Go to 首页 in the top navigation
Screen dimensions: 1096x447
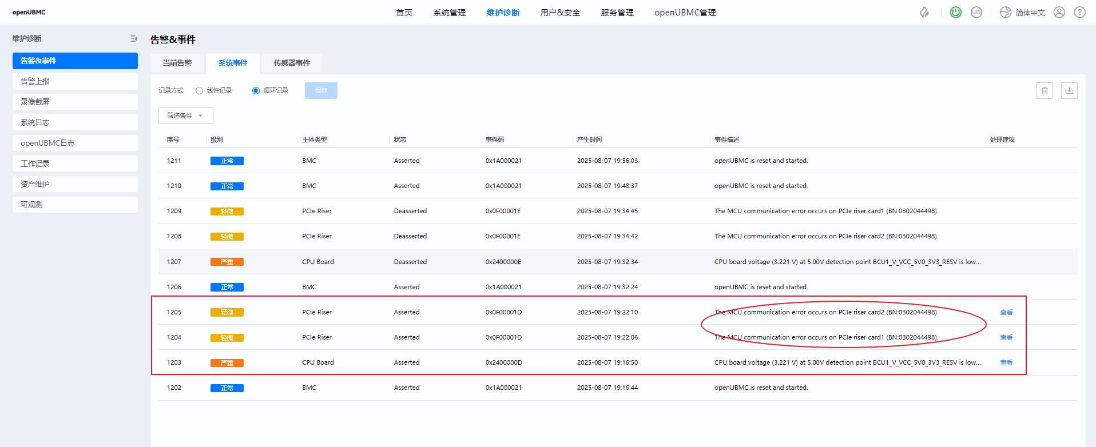click(x=404, y=13)
